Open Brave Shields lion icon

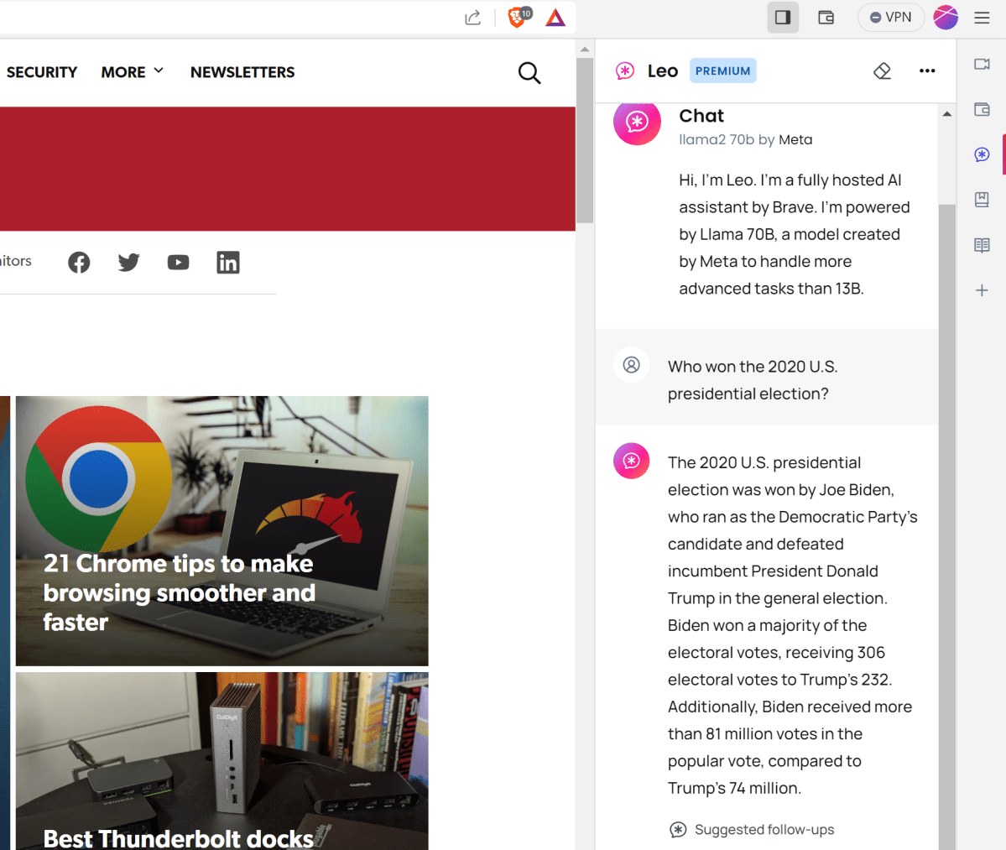(x=519, y=17)
